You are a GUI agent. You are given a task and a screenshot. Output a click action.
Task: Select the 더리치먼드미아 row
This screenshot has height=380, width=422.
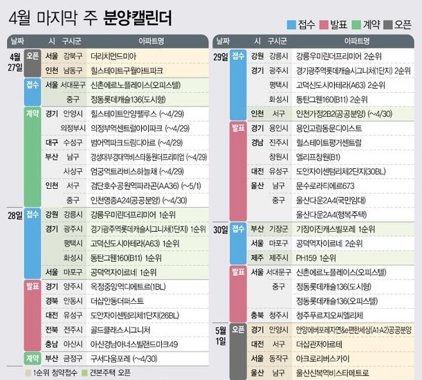pyautogui.click(x=125, y=56)
